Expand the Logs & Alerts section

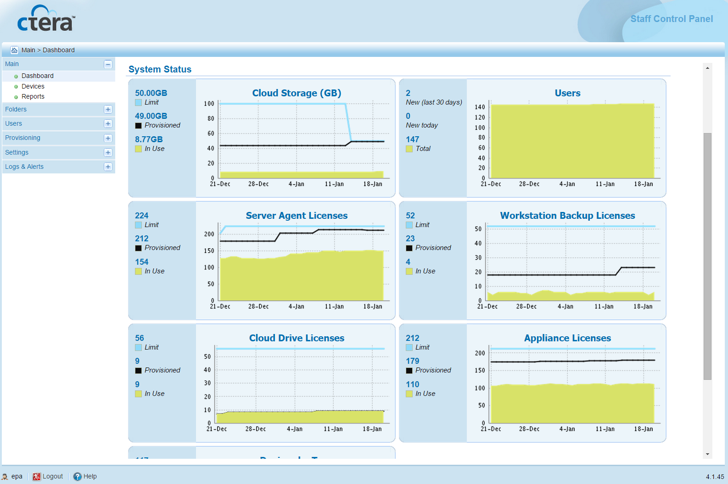pyautogui.click(x=108, y=167)
